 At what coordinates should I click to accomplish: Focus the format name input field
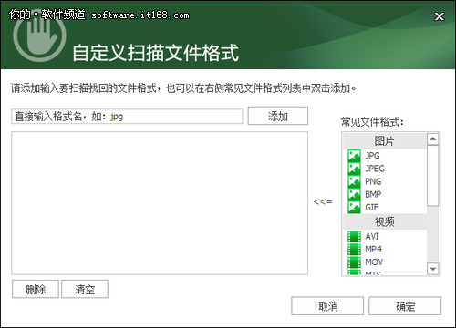(x=127, y=117)
